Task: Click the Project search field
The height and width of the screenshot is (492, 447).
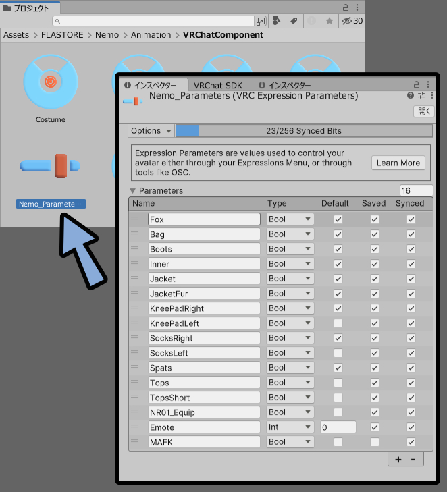Action: [x=153, y=21]
